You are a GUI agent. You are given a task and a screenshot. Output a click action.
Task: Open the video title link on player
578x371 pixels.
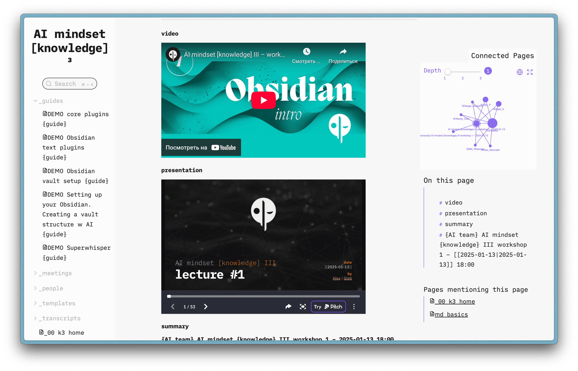point(234,55)
